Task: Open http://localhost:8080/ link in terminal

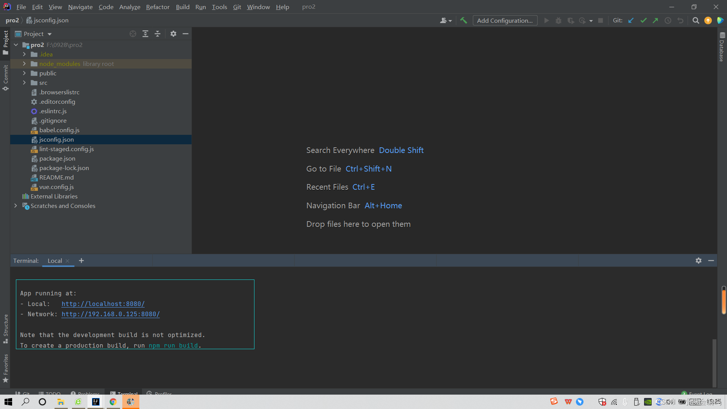Action: pos(103,304)
